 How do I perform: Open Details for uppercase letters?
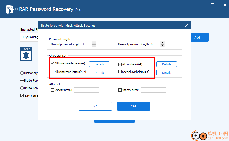point(99,73)
